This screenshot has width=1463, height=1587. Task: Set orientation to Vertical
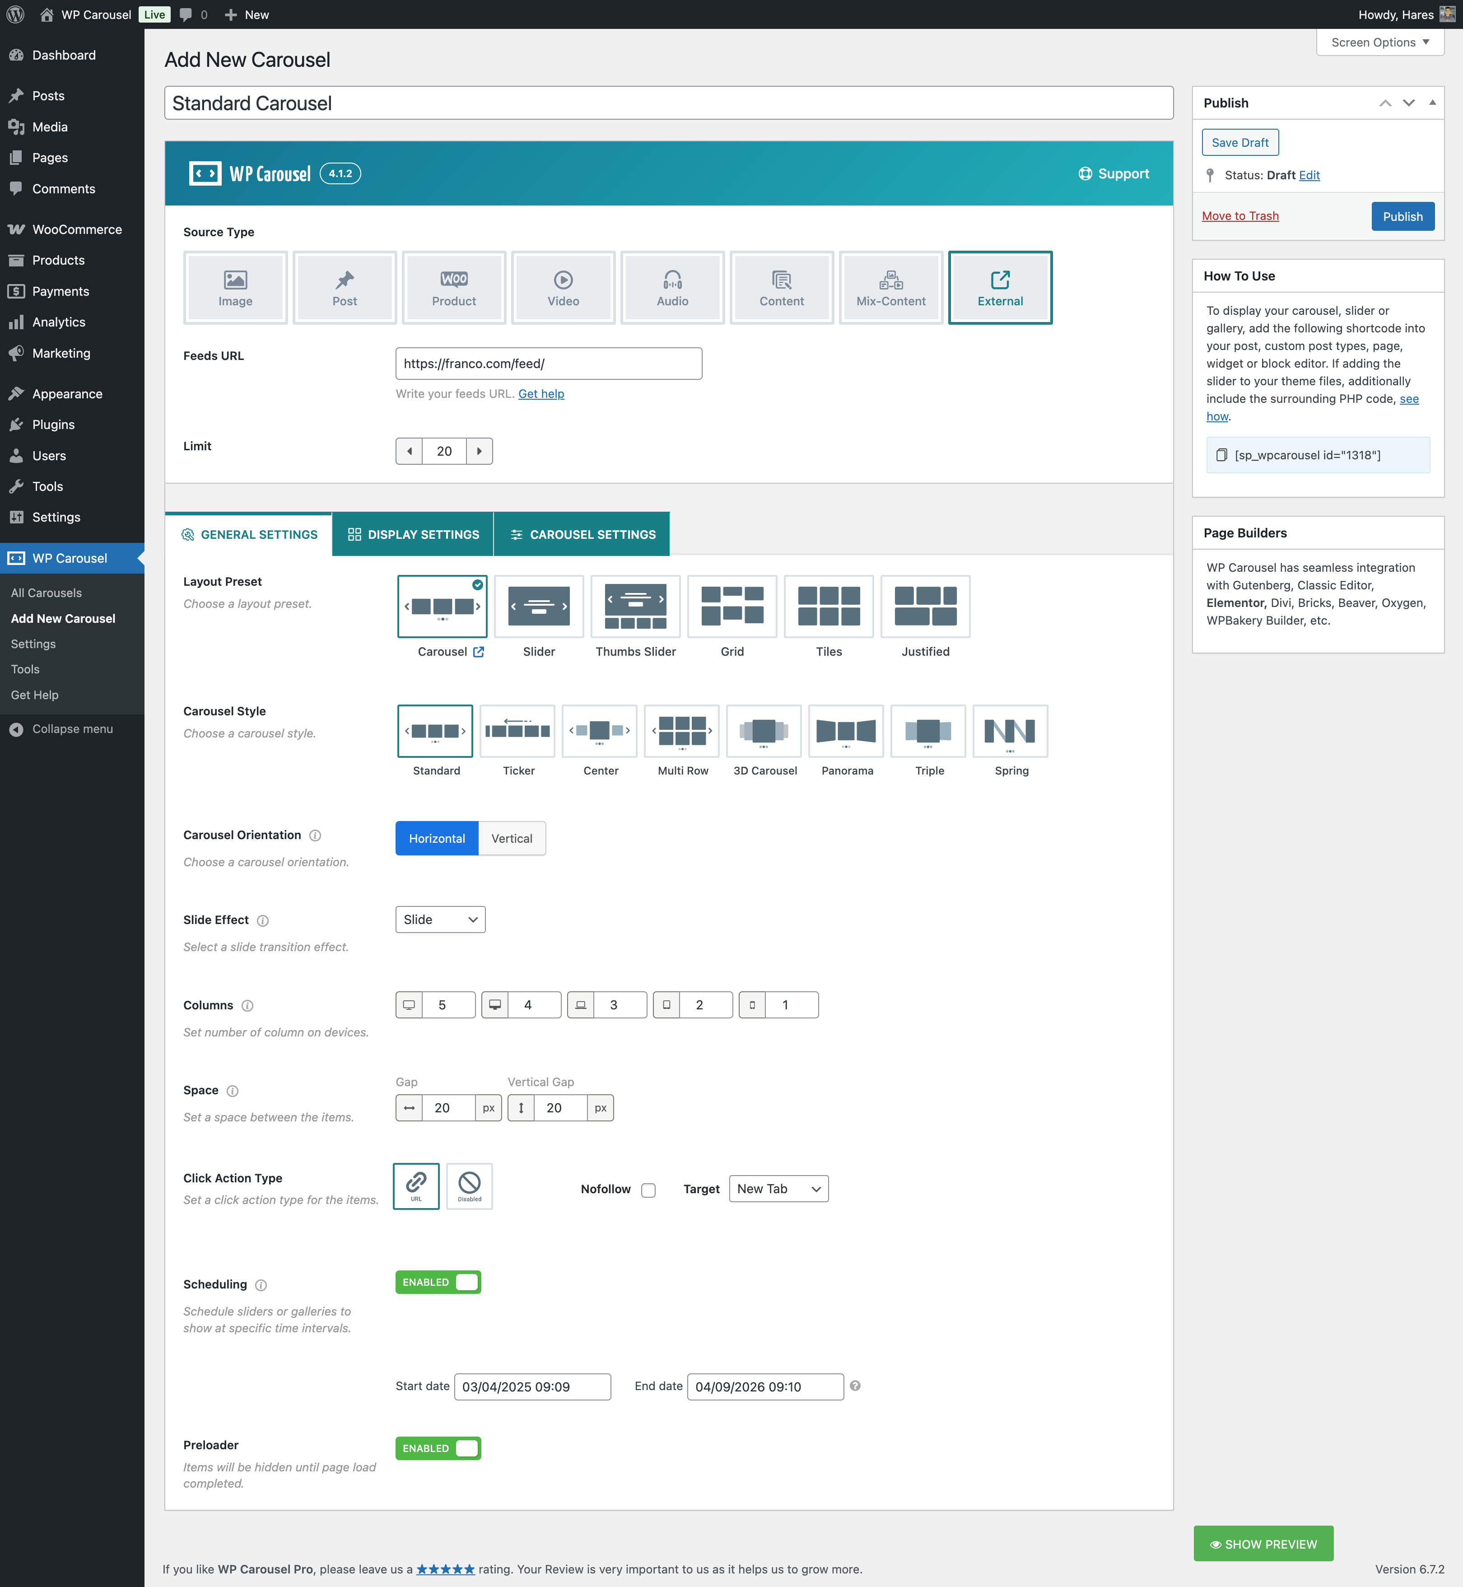(x=512, y=839)
